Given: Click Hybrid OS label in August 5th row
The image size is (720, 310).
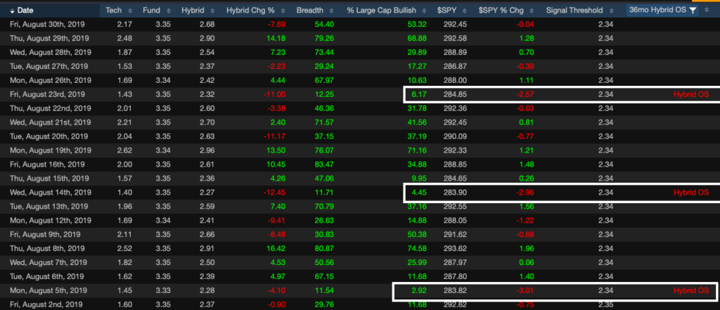Looking at the screenshot, I should [x=691, y=291].
